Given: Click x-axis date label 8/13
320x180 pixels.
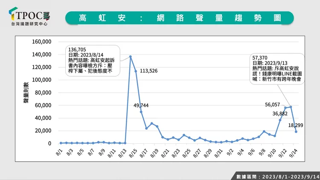Looking at the screenshot, I should (x=122, y=153).
